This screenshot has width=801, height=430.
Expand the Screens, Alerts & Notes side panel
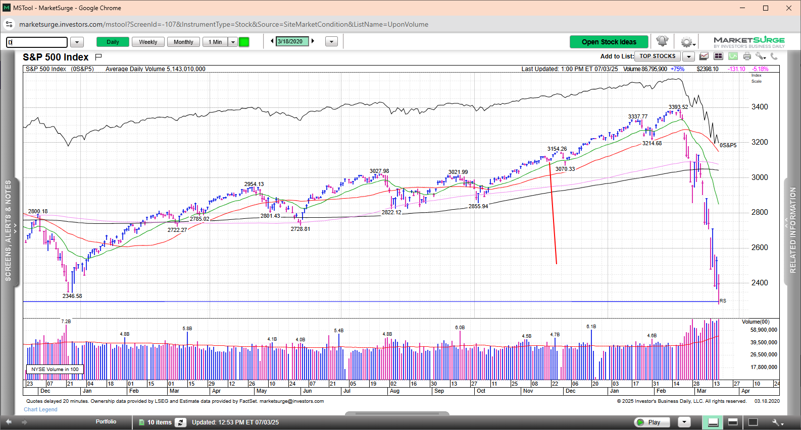point(10,229)
